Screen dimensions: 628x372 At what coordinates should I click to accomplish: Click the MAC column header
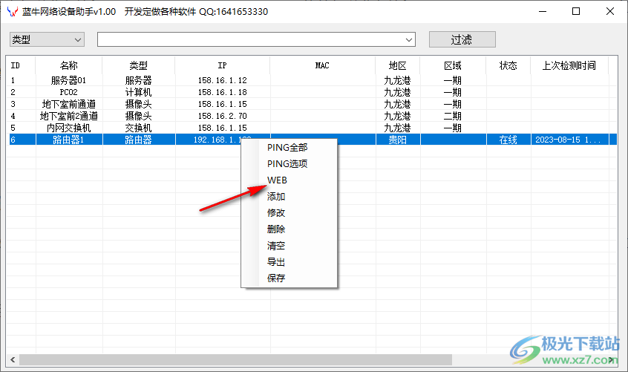(322, 65)
